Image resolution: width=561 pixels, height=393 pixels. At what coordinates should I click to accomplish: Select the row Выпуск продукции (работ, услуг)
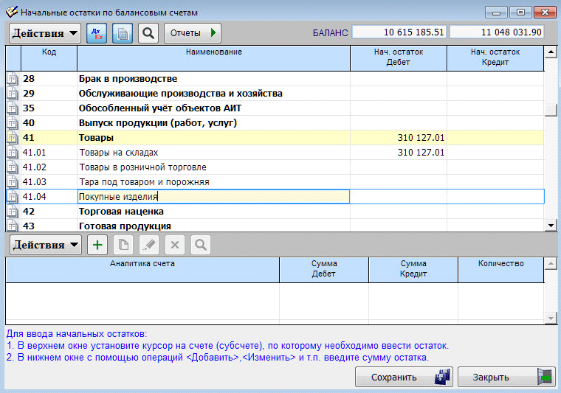pyautogui.click(x=275, y=123)
